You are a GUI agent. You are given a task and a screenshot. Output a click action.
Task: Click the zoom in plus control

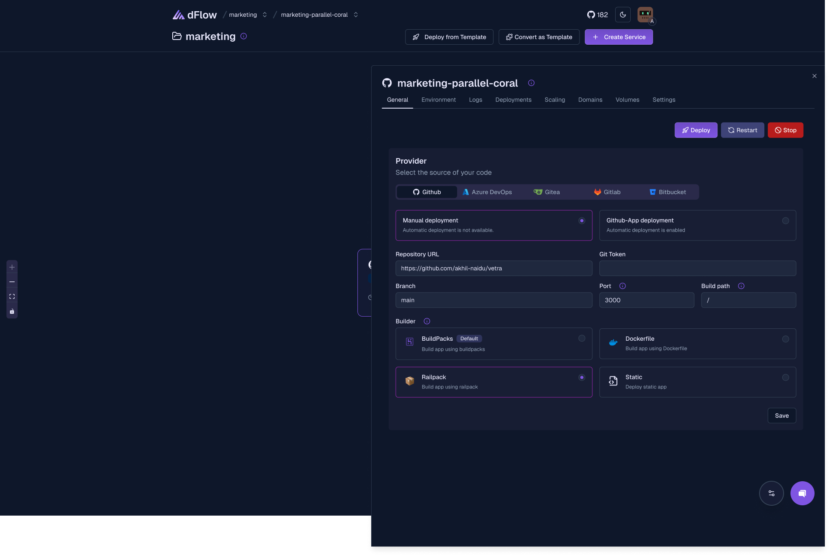(12, 267)
